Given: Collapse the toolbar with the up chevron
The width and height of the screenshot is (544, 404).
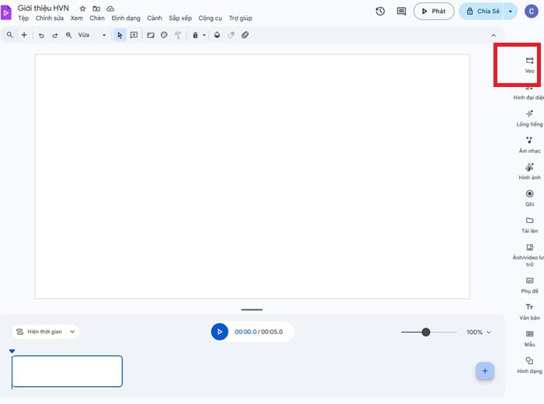Looking at the screenshot, I should click(x=493, y=35).
